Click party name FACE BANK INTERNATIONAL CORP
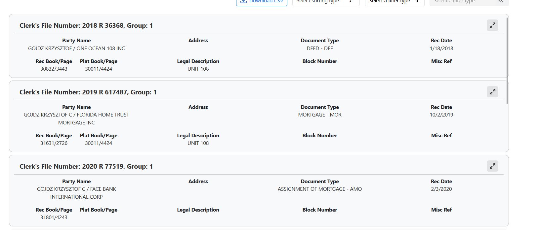The width and height of the screenshot is (540, 233). pos(76,193)
